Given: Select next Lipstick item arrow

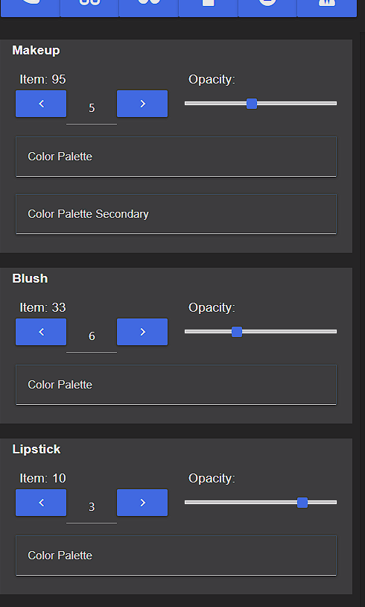Looking at the screenshot, I should [142, 503].
